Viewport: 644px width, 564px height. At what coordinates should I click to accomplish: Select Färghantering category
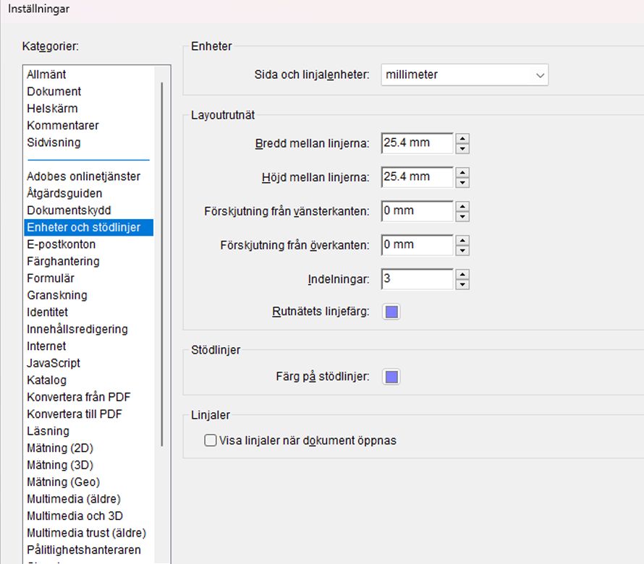63,261
